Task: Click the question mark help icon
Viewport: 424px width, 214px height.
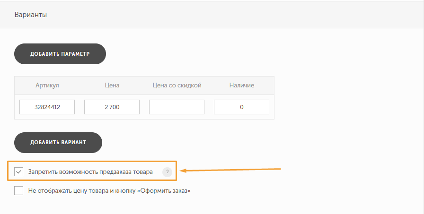Action: click(x=167, y=172)
